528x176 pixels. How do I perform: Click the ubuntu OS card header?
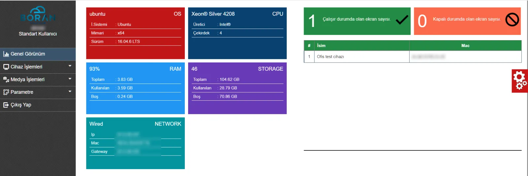pyautogui.click(x=135, y=14)
